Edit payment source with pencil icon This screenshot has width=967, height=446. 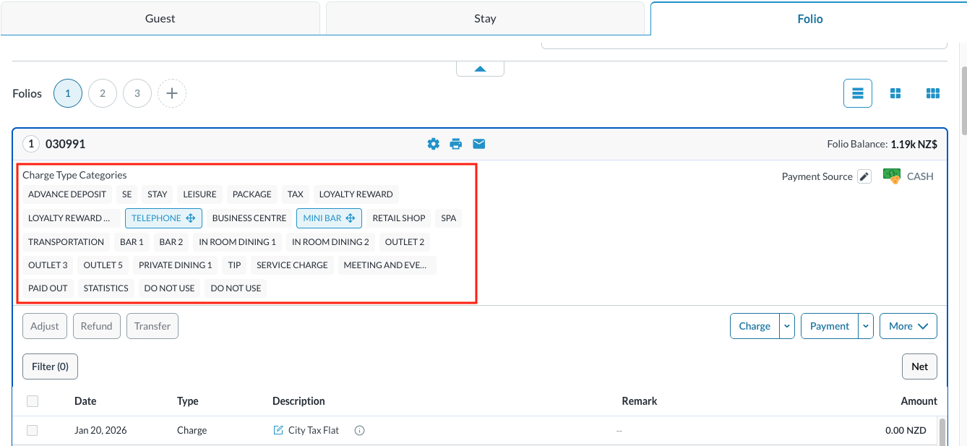point(864,176)
